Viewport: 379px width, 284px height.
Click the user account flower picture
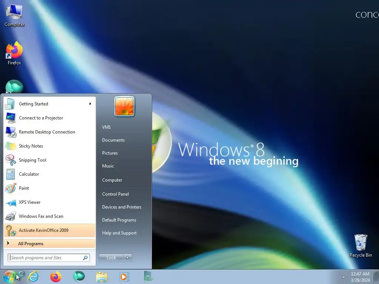[124, 106]
